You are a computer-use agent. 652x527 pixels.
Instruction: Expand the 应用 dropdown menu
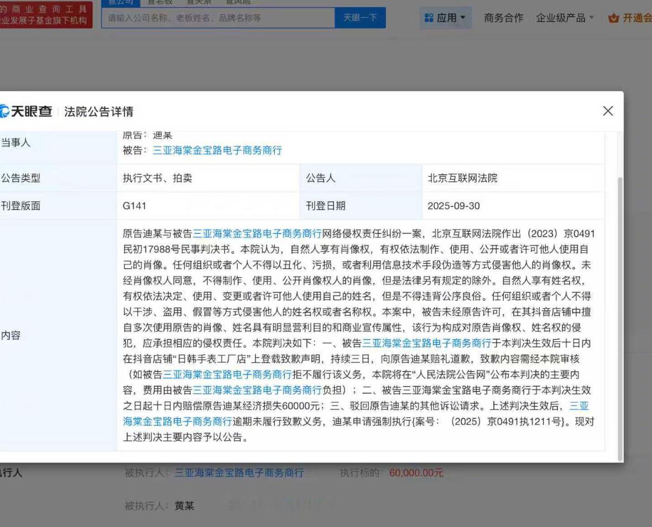[445, 18]
